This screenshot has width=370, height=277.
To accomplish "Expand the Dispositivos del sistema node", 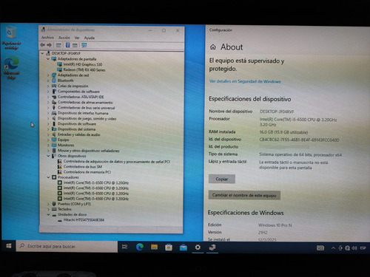I will click(x=48, y=129).
